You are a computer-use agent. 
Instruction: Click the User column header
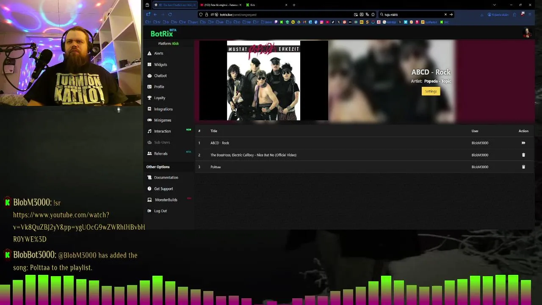click(475, 131)
